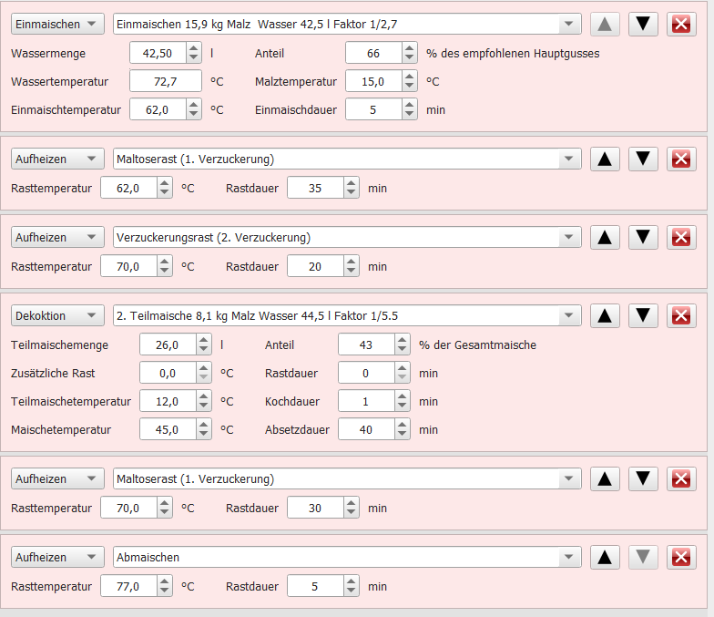Expand the Abmaischen name combo box

tap(568, 557)
